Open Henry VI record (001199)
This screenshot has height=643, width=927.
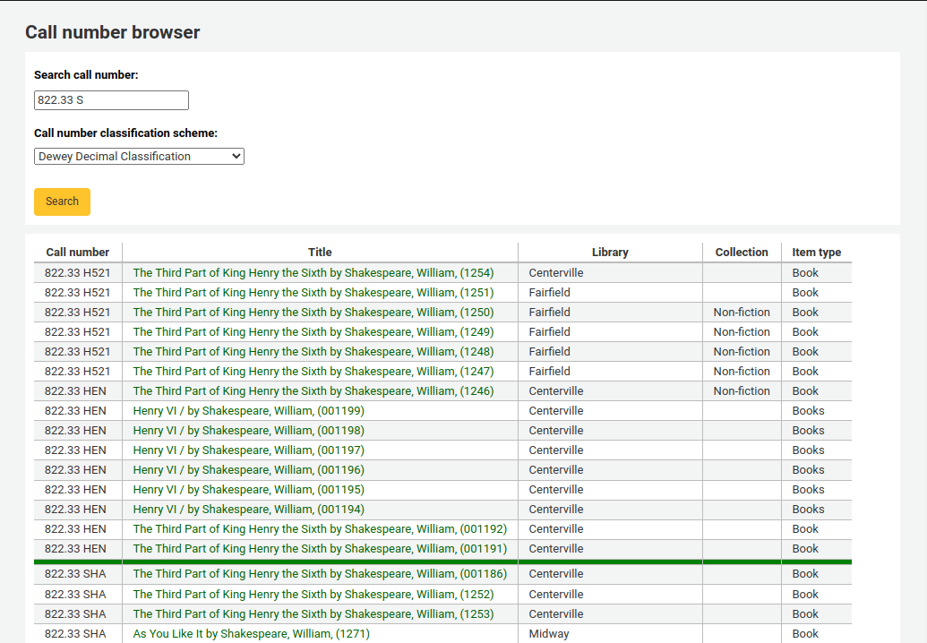pyautogui.click(x=248, y=411)
